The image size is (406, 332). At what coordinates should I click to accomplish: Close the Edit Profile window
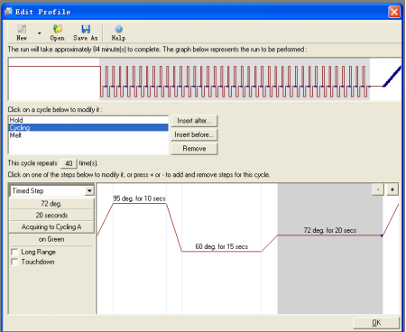coord(394,12)
